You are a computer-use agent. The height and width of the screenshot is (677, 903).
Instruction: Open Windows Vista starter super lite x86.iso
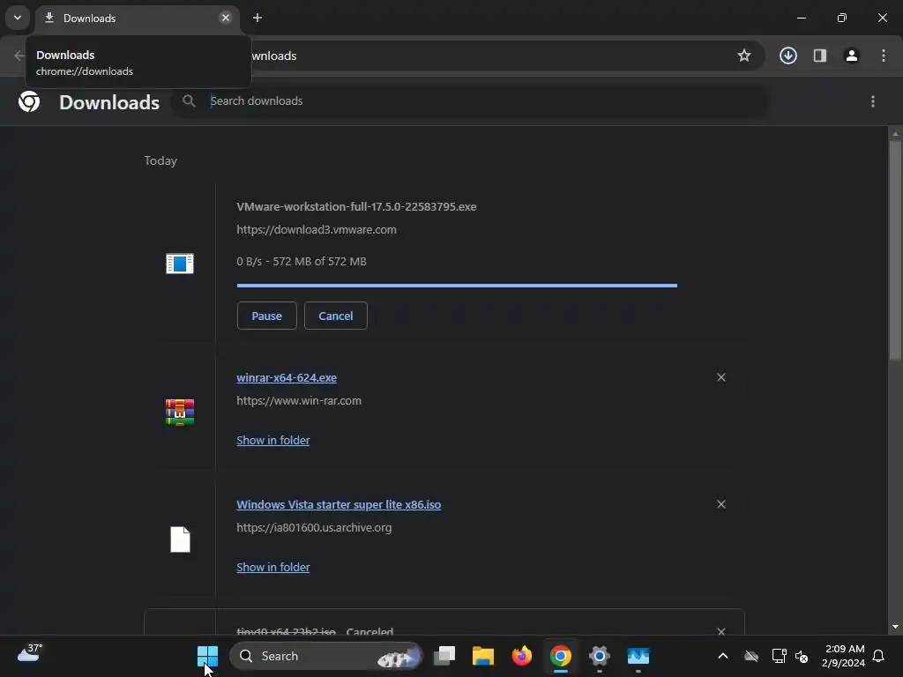click(339, 504)
